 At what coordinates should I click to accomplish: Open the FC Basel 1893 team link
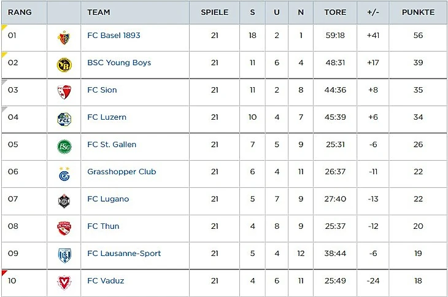click(x=114, y=36)
